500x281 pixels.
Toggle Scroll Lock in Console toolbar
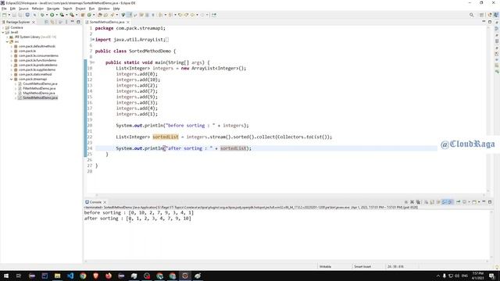(432, 202)
